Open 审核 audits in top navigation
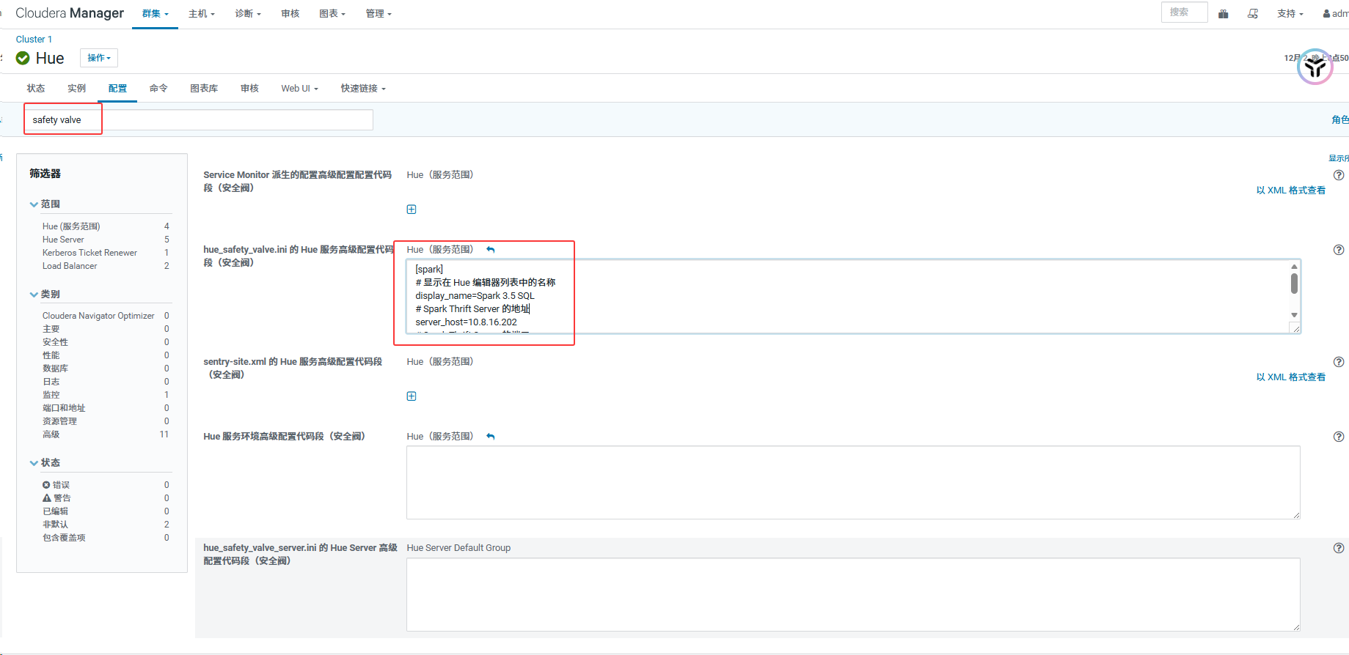The image size is (1349, 655). click(x=290, y=14)
